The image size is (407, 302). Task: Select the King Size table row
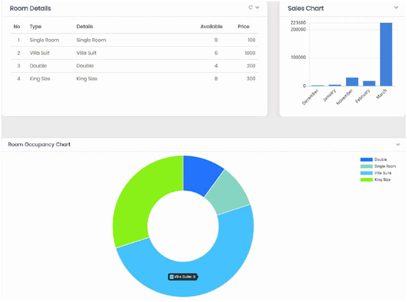pos(134,79)
